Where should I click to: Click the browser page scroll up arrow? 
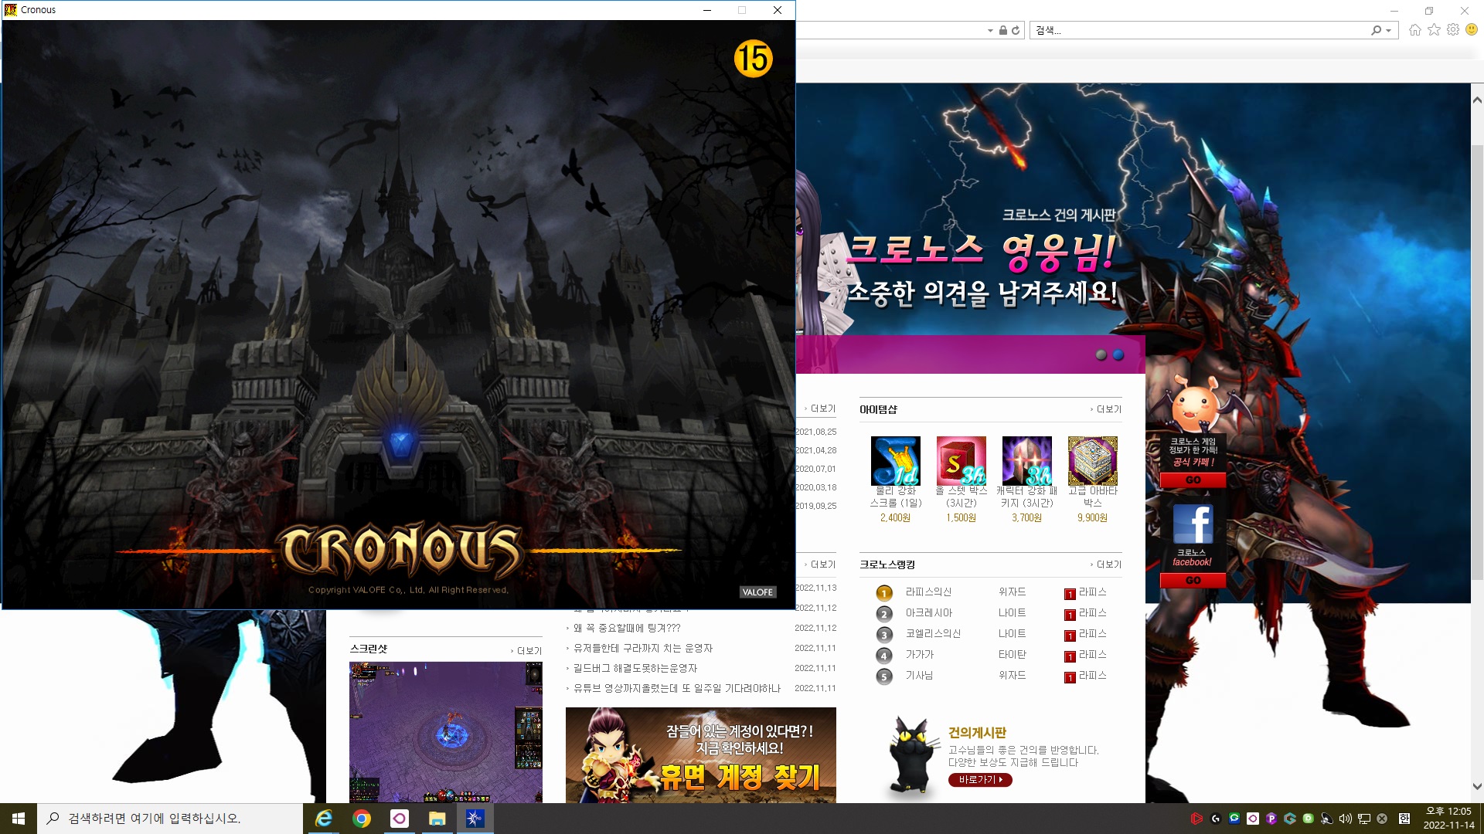(1476, 100)
